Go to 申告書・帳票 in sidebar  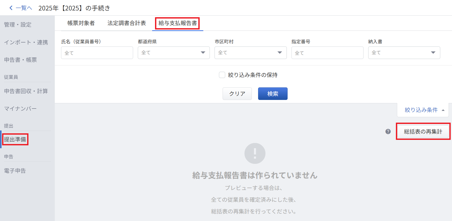click(x=20, y=60)
